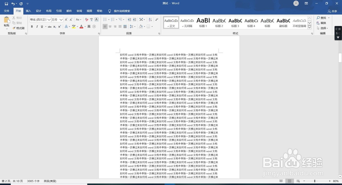This screenshot has height=185, width=342.
Task: Switch to the Insert (插入) tab
Action: 28,11
